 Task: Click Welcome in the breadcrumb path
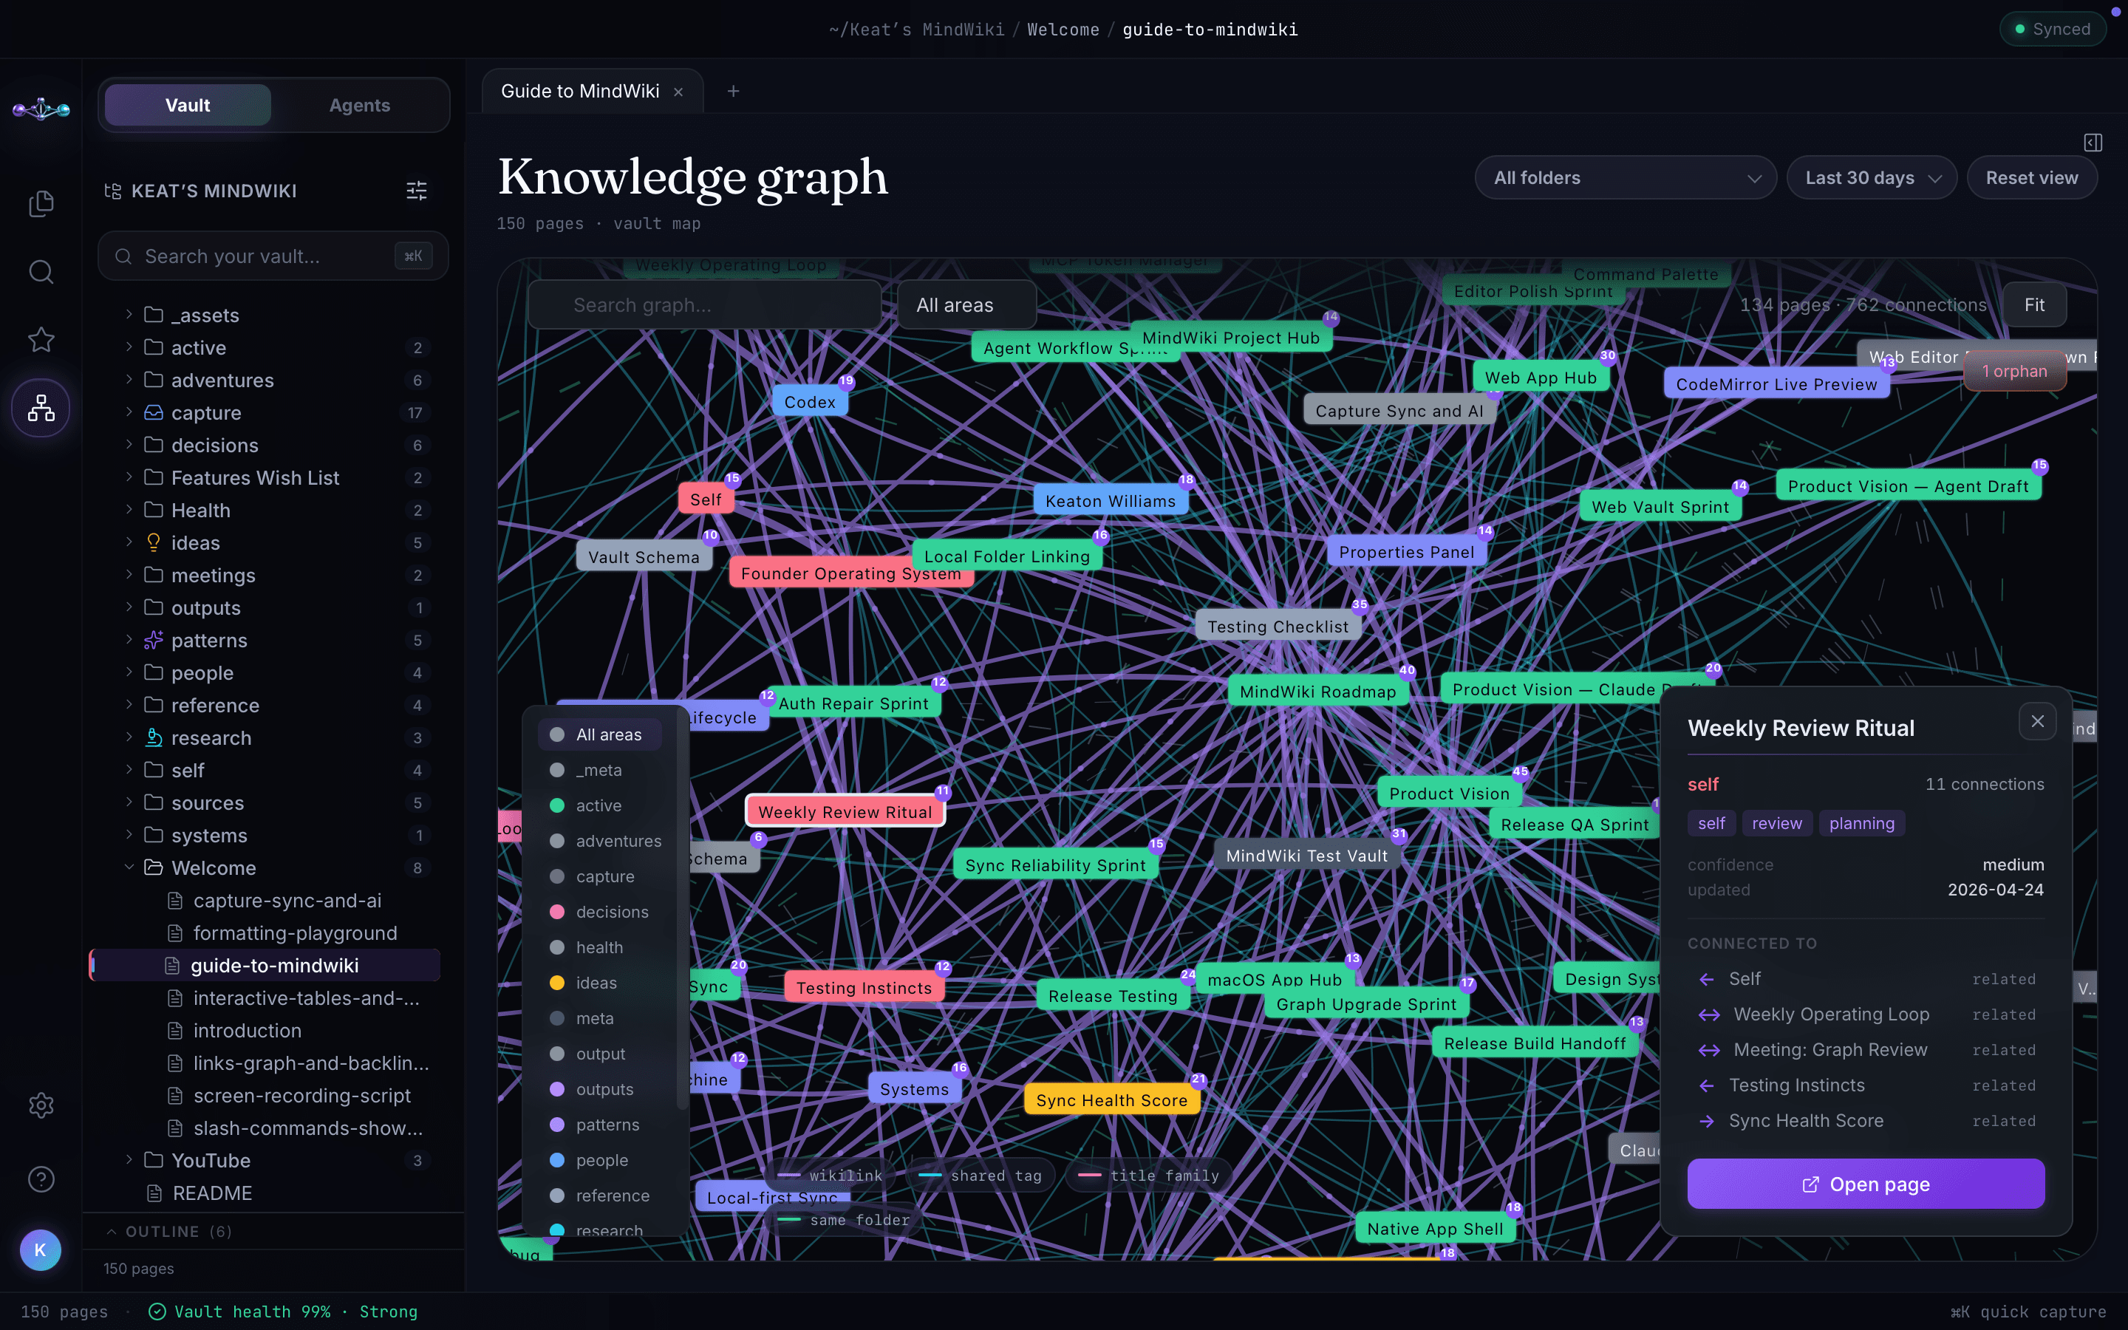tap(1063, 30)
